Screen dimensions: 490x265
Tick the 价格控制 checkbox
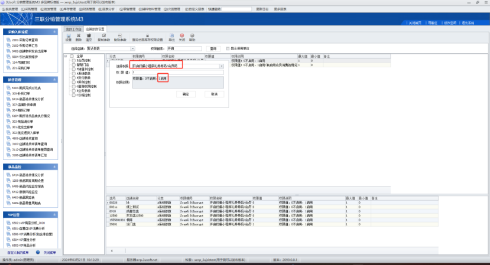point(74,95)
